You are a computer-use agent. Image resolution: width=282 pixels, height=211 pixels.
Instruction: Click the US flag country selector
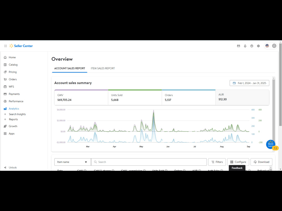pyautogui.click(x=267, y=46)
